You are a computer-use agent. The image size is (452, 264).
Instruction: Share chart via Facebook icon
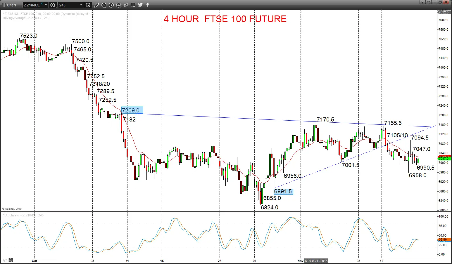click(x=148, y=5)
